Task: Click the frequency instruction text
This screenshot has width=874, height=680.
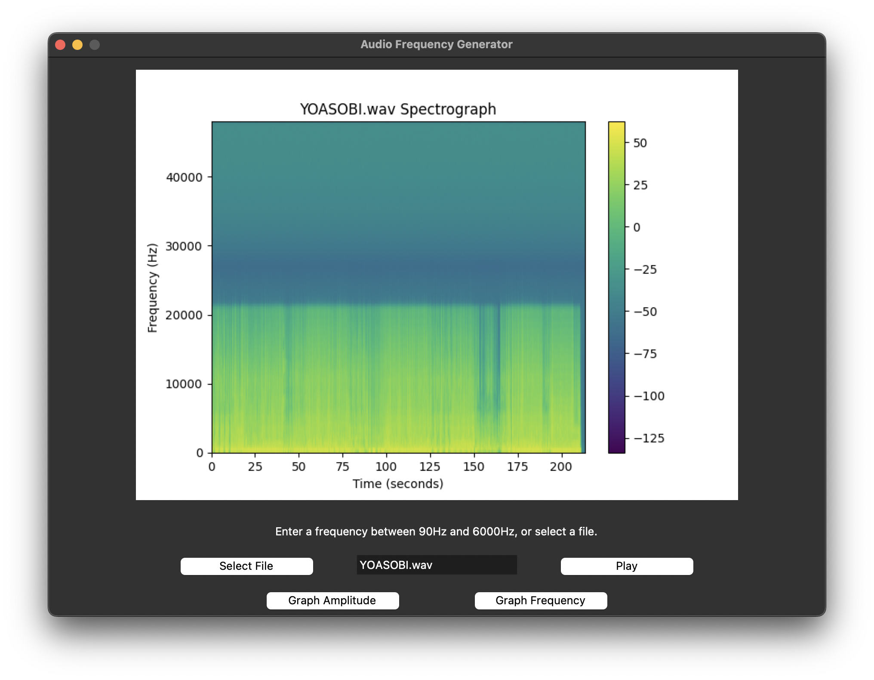Action: point(437,531)
